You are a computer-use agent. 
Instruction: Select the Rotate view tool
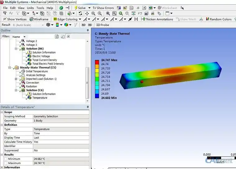click(80, 14)
